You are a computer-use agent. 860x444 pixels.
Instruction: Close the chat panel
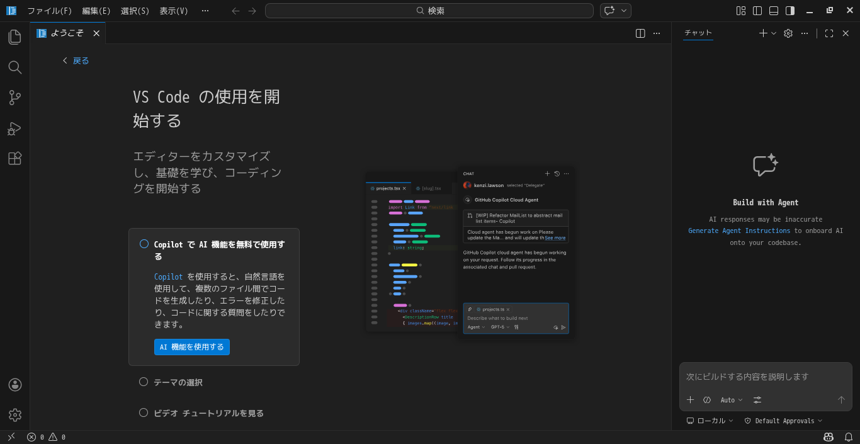(846, 33)
